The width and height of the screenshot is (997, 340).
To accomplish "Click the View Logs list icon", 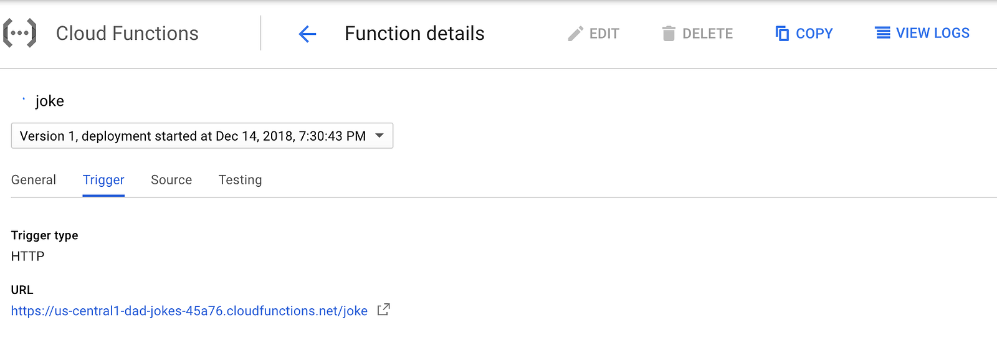I will click(x=882, y=33).
